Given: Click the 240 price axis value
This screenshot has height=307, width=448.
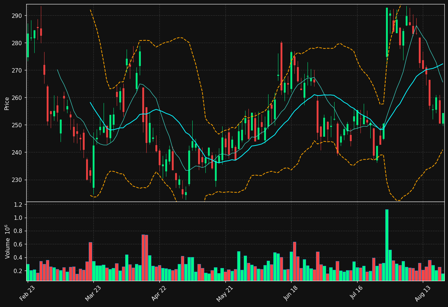Looking at the screenshot, I should [x=17, y=152].
